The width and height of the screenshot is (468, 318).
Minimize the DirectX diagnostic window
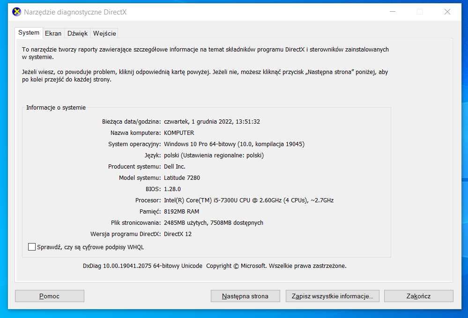[393, 12]
